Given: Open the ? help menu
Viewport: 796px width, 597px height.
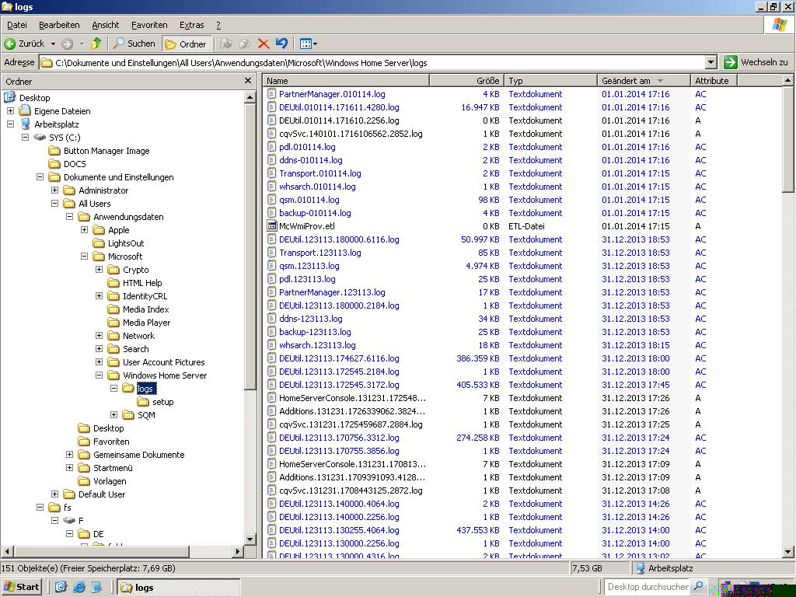Looking at the screenshot, I should click(x=218, y=25).
